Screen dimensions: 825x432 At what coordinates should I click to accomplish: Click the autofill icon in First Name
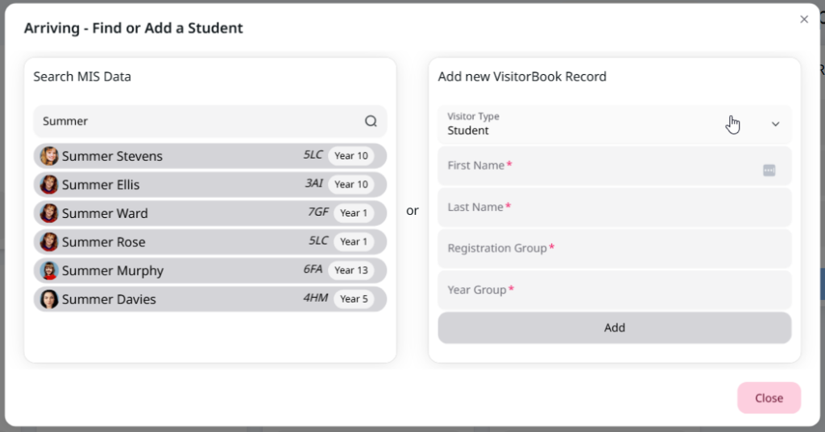point(769,171)
